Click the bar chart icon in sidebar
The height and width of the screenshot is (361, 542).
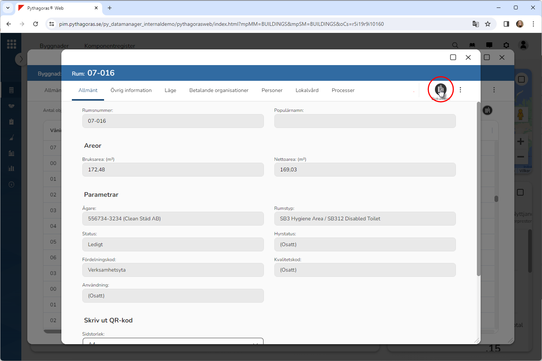point(11,168)
